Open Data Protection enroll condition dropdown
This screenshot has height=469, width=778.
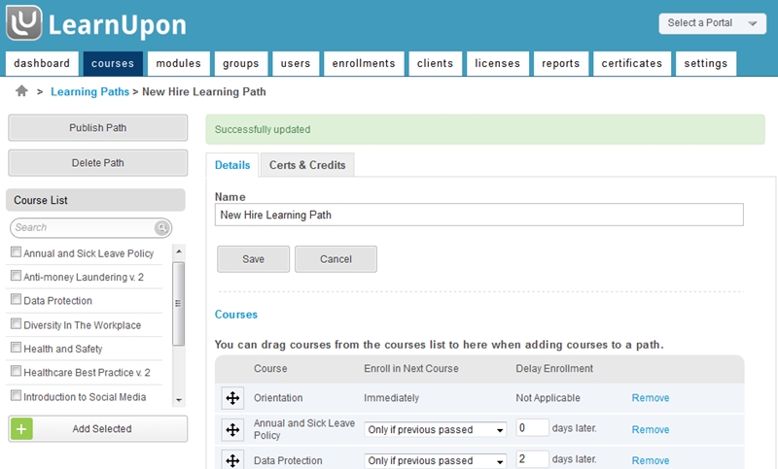tap(436, 460)
